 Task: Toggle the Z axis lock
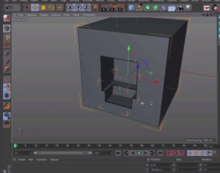[x=86, y=7]
